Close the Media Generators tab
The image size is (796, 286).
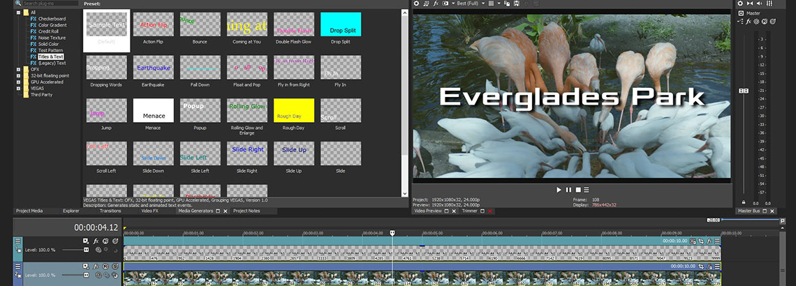[226, 211]
